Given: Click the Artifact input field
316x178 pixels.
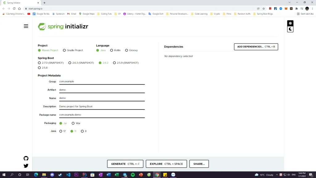Looking at the screenshot, I should (x=102, y=90).
